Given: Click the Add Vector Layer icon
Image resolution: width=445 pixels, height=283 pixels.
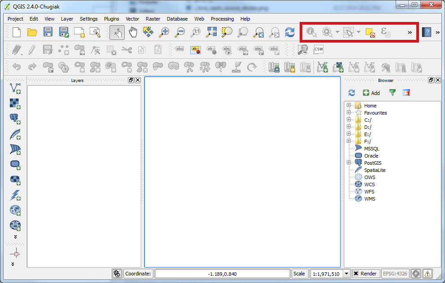Looking at the screenshot, I should point(15,88).
